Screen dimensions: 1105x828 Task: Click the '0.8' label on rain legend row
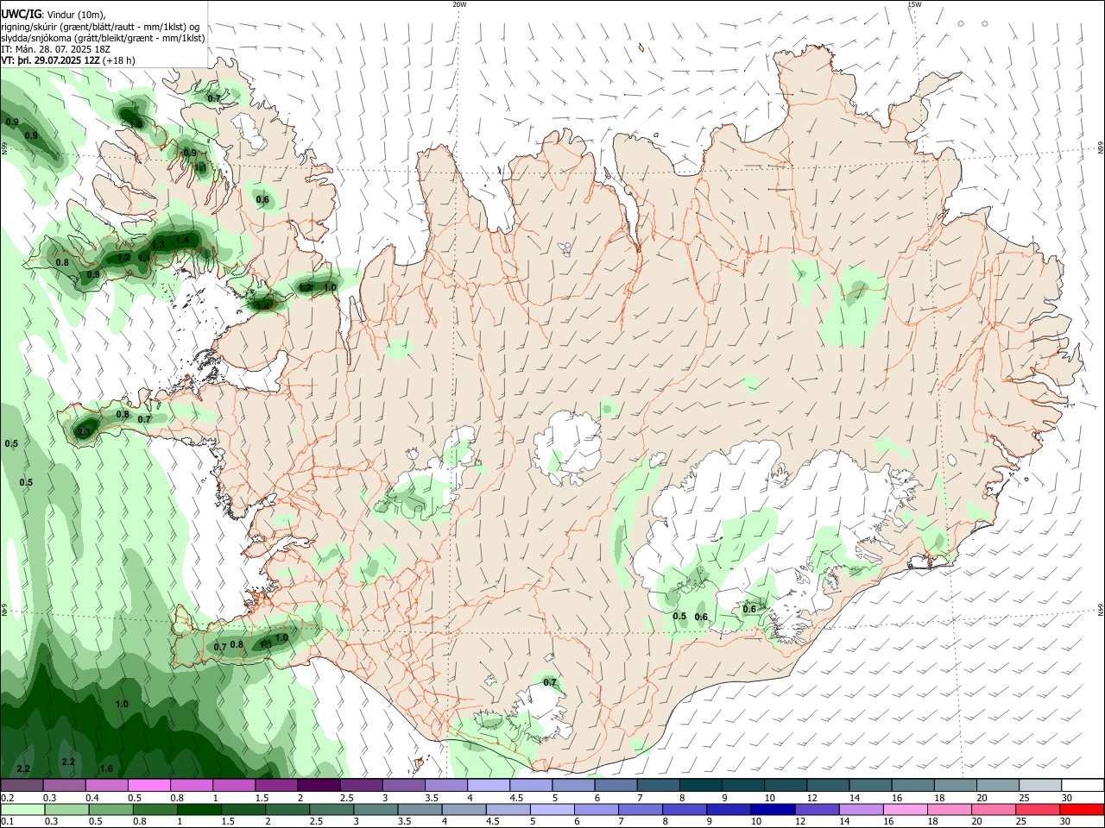point(139,821)
